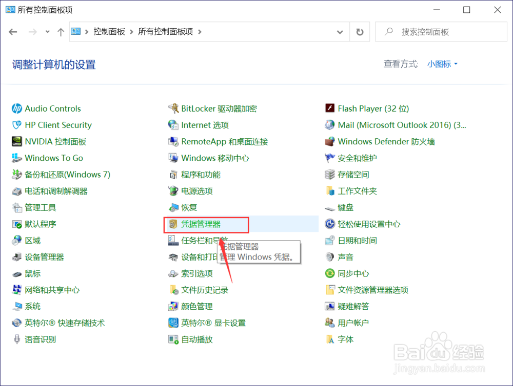
Task: Open the 键盘 link
Action: click(x=345, y=207)
